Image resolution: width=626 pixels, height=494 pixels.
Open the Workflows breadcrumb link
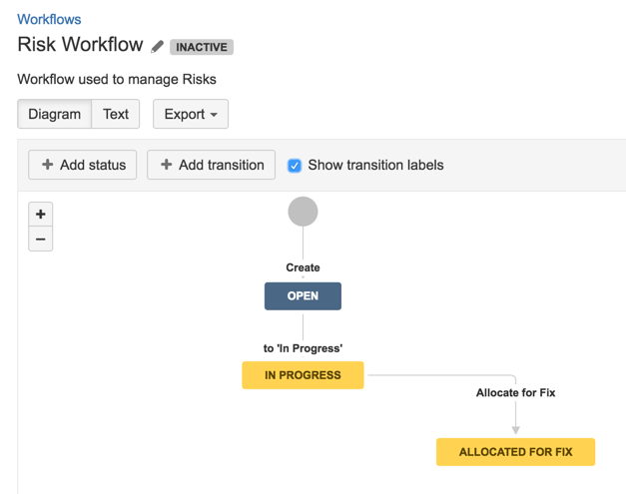point(49,19)
